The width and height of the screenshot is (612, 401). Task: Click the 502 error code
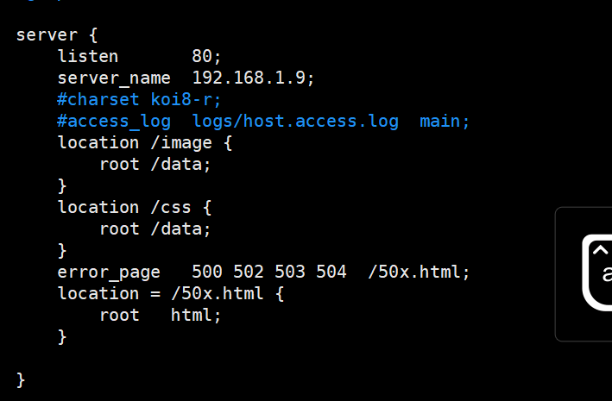(x=249, y=272)
